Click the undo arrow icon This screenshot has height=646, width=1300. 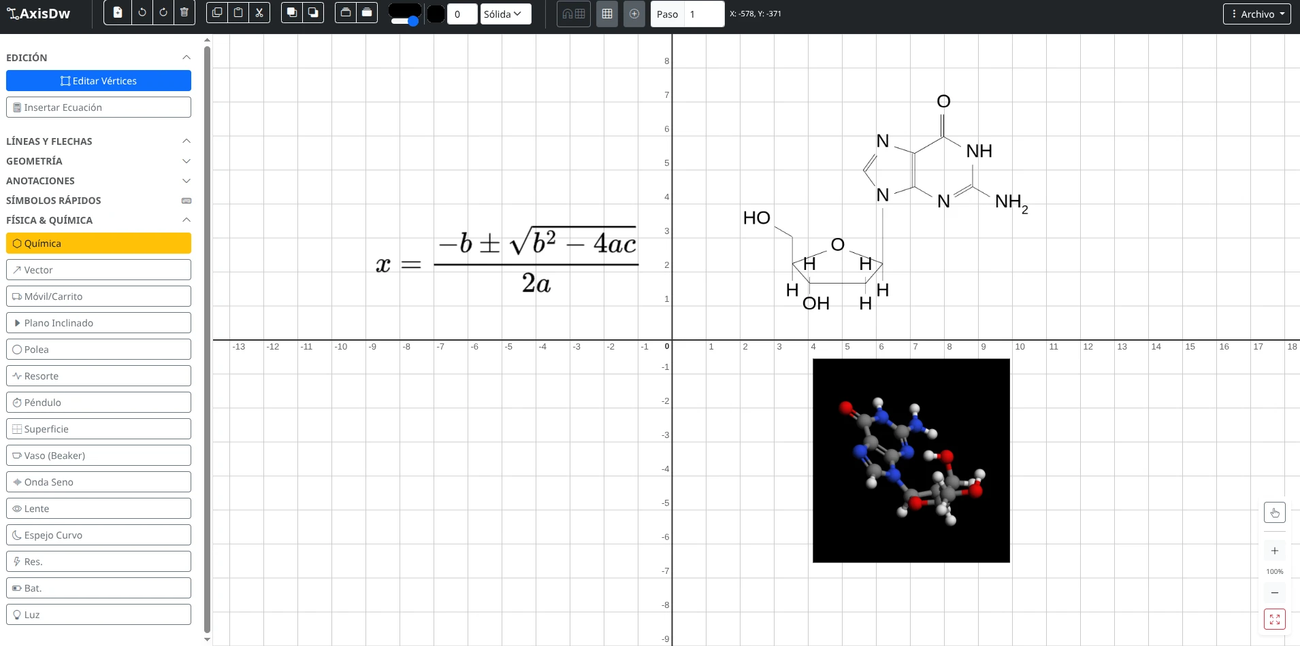pyautogui.click(x=142, y=13)
